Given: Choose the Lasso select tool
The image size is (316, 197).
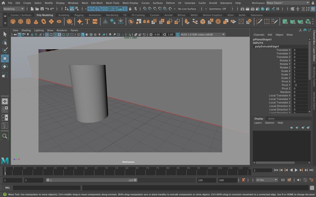Looking at the screenshot, I should tap(5, 42).
